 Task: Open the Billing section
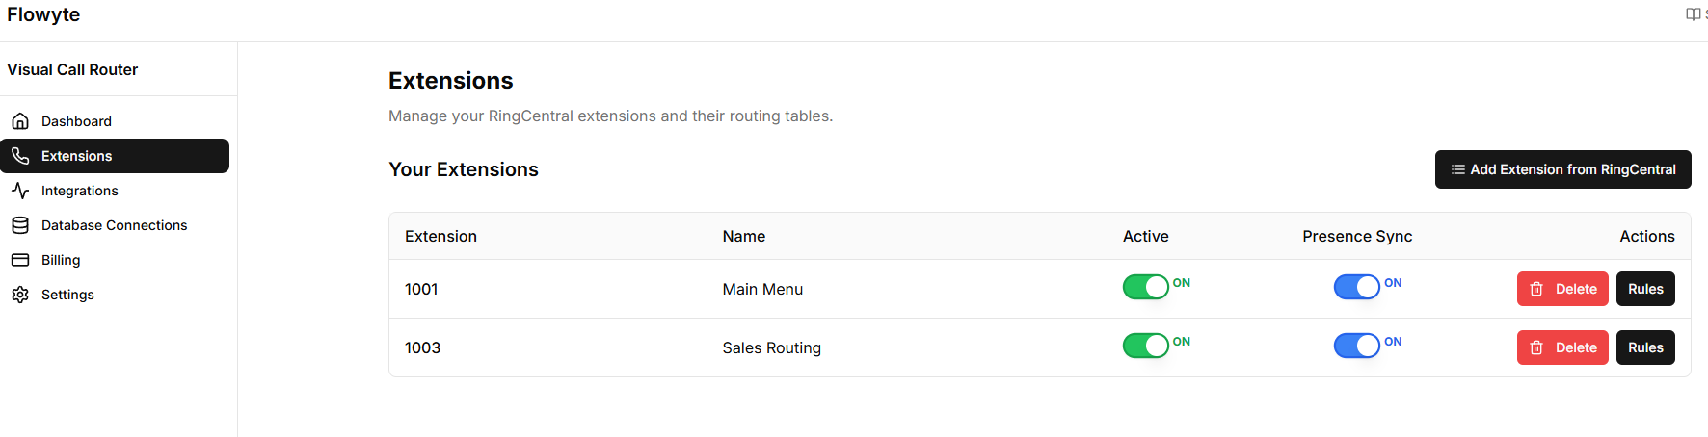(x=61, y=260)
